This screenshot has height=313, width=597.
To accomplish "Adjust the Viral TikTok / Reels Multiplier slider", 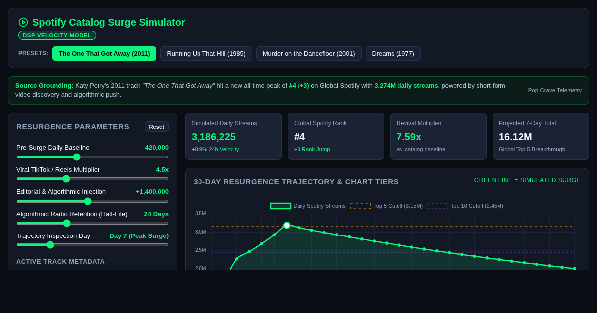I will [x=93, y=179].
